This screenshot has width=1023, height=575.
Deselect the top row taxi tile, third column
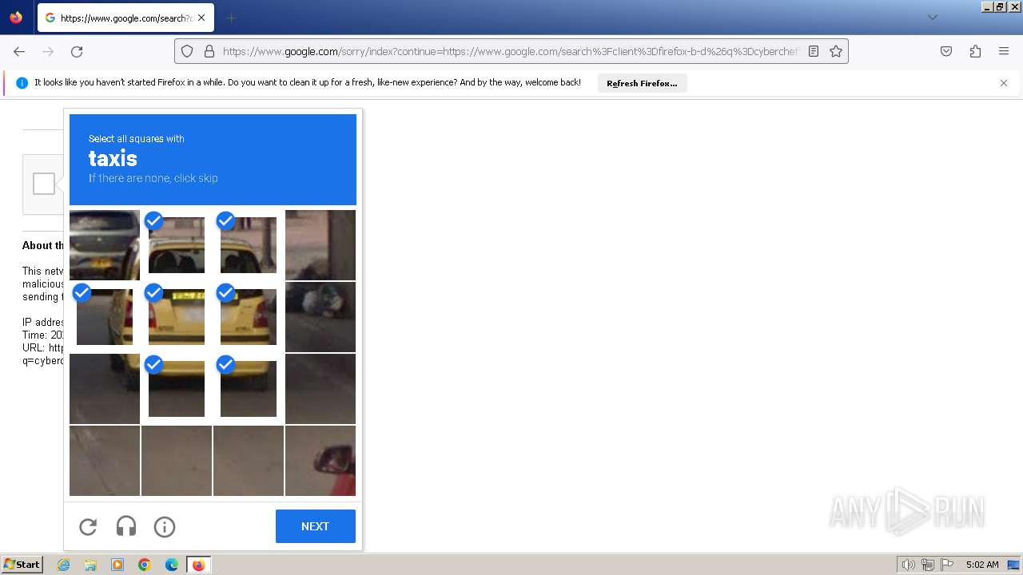tap(249, 245)
